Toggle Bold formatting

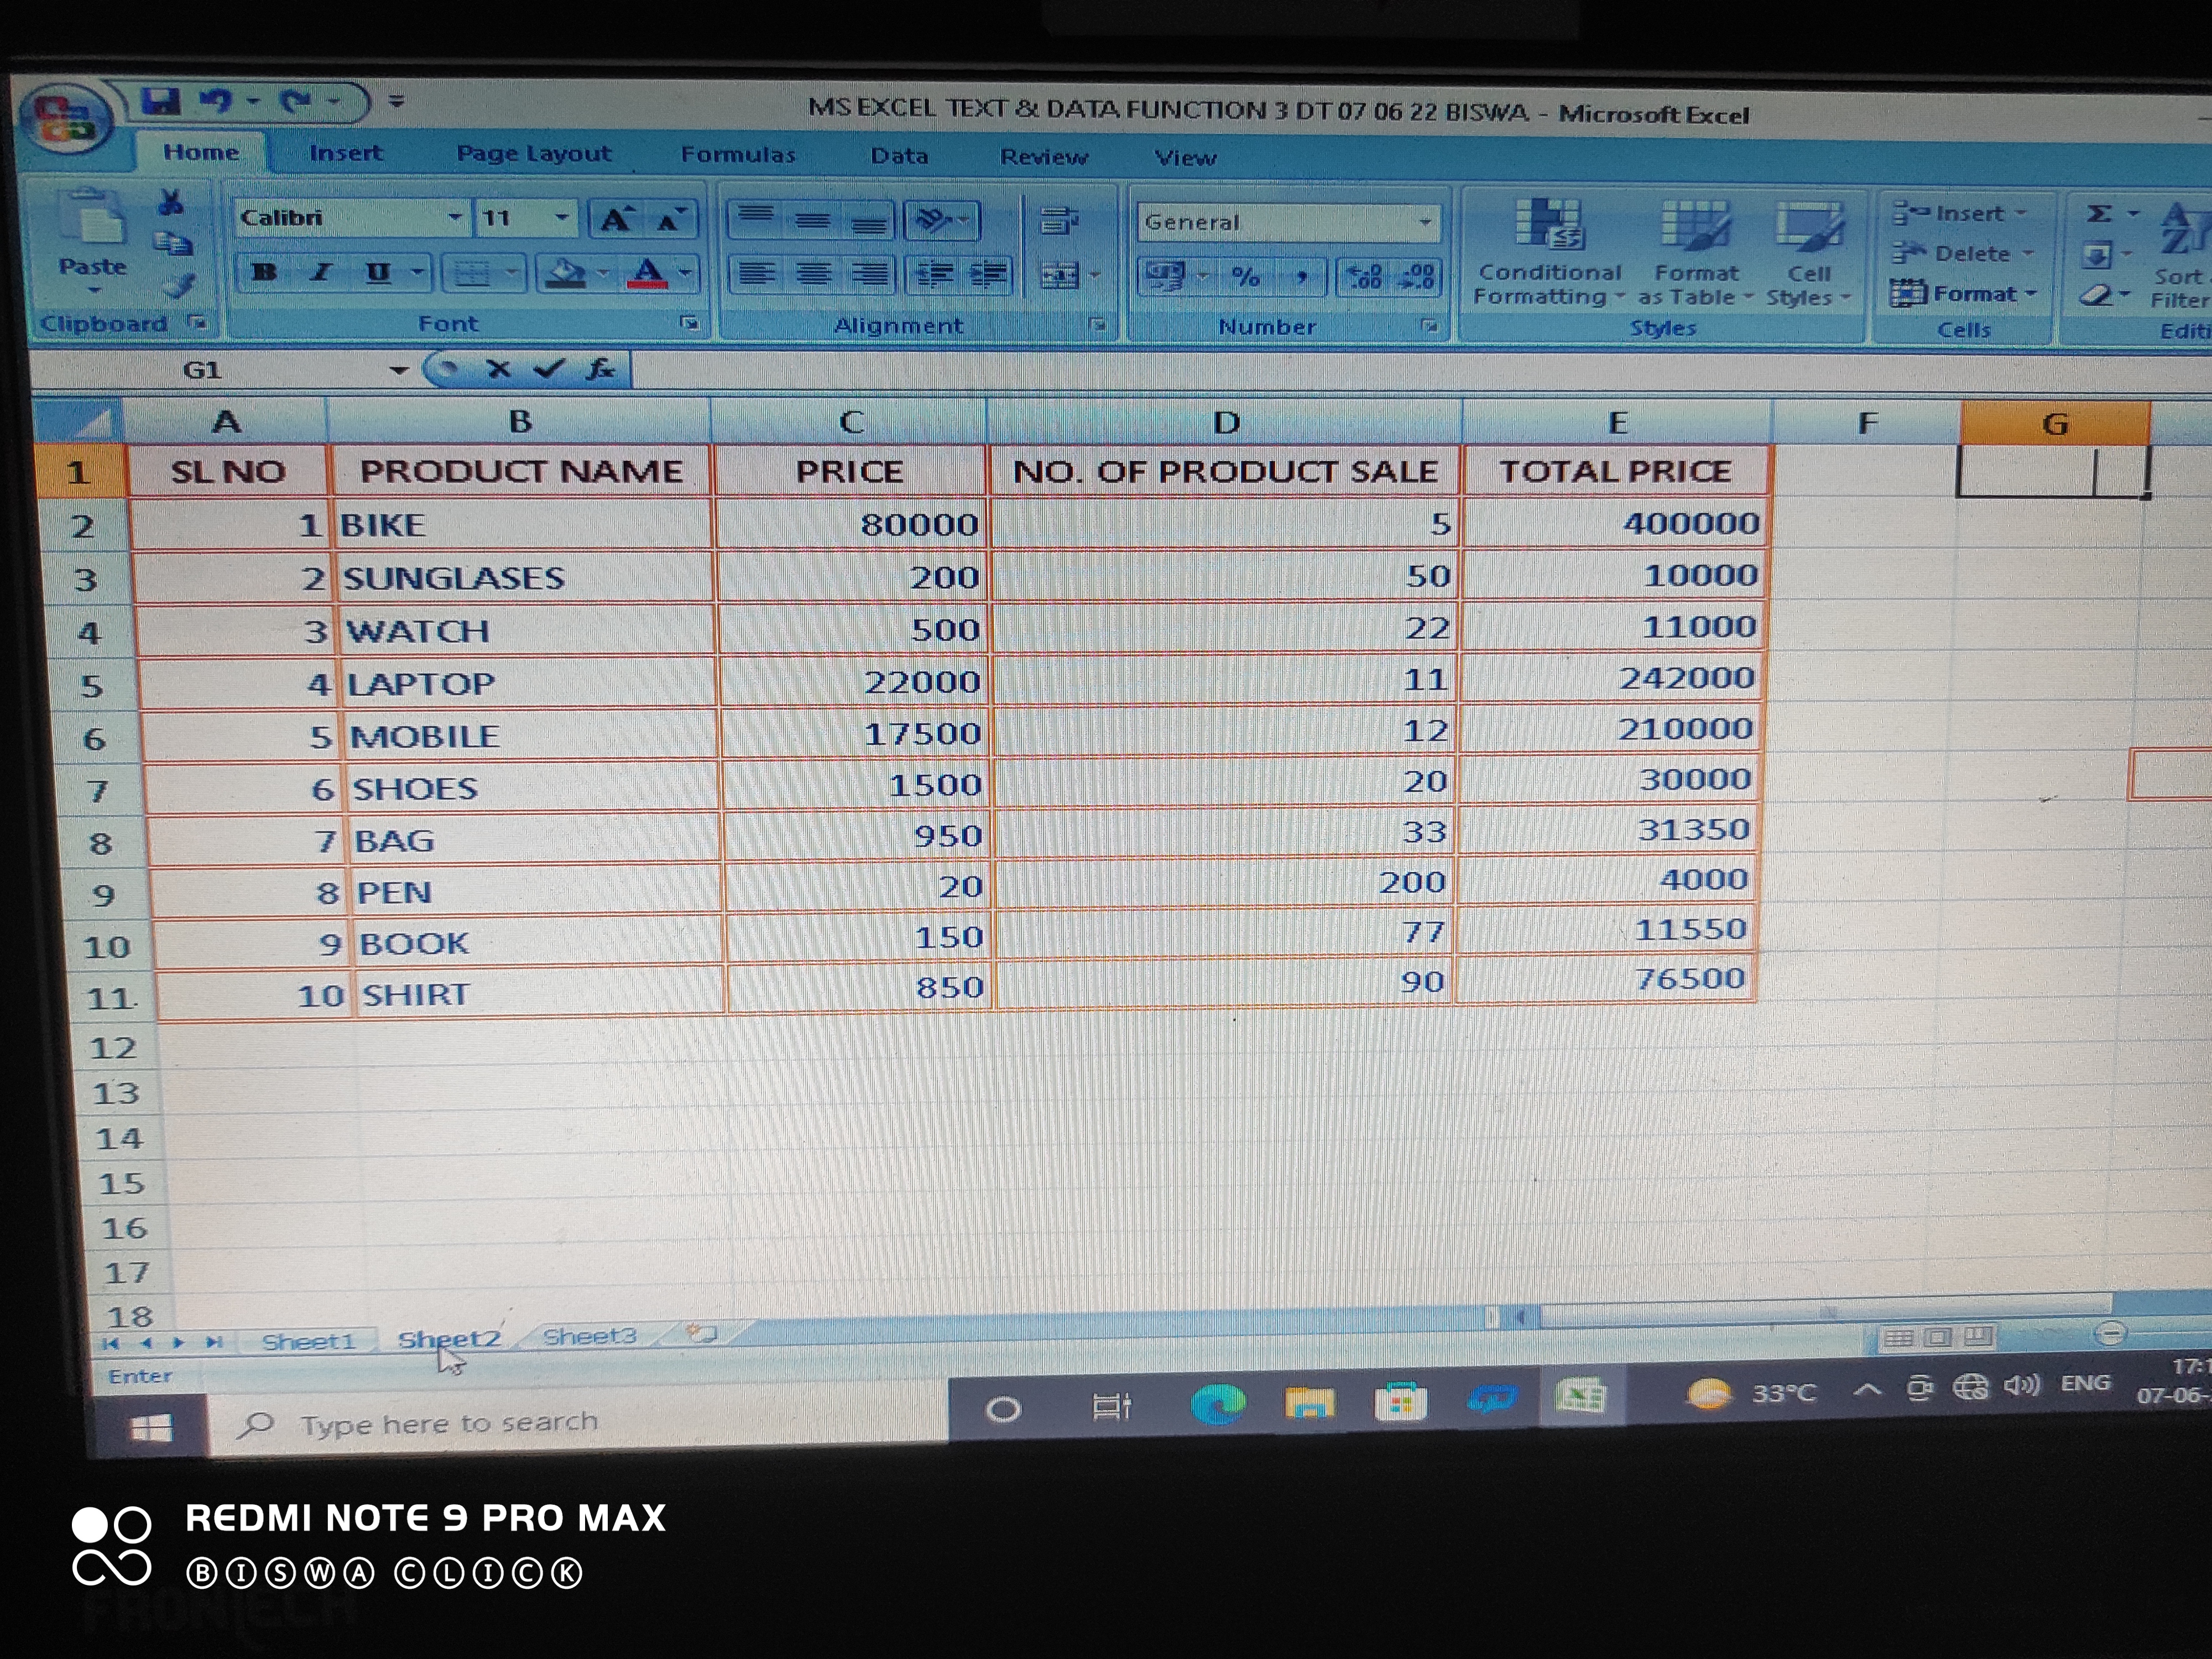pyautogui.click(x=264, y=272)
